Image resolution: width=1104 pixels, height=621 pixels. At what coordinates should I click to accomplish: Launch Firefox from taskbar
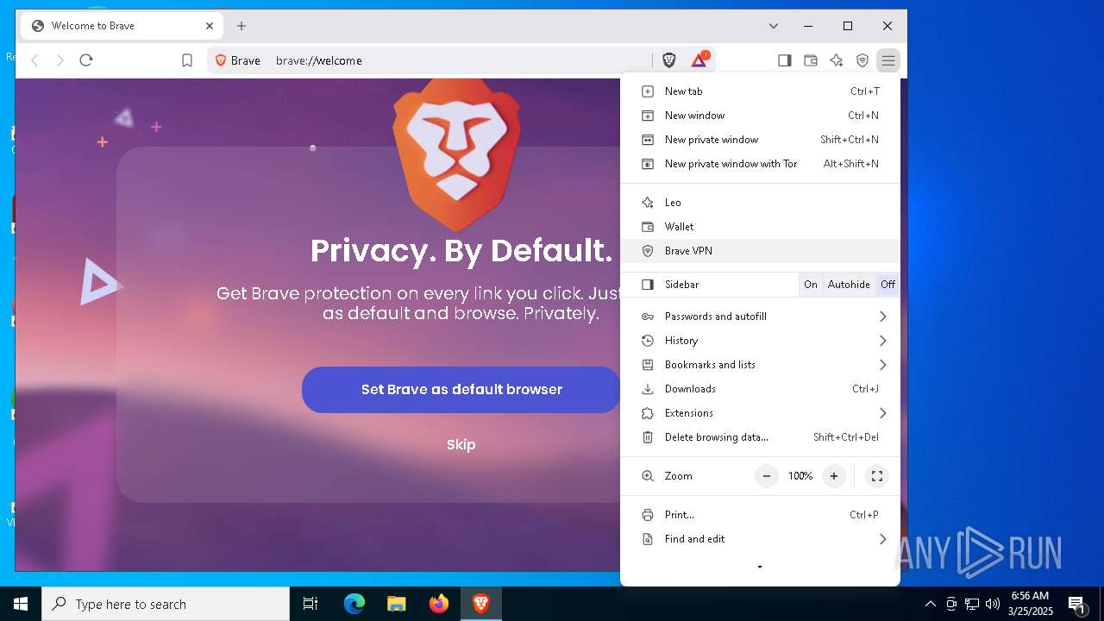[439, 604]
